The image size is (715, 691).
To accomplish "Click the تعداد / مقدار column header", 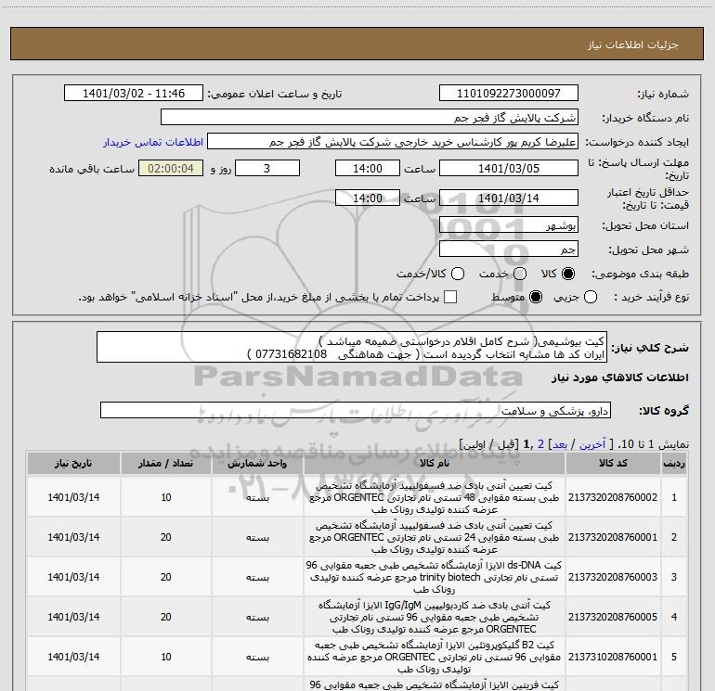I will point(165,463).
